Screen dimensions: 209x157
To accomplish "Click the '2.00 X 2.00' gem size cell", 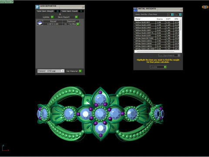I will (53, 24).
